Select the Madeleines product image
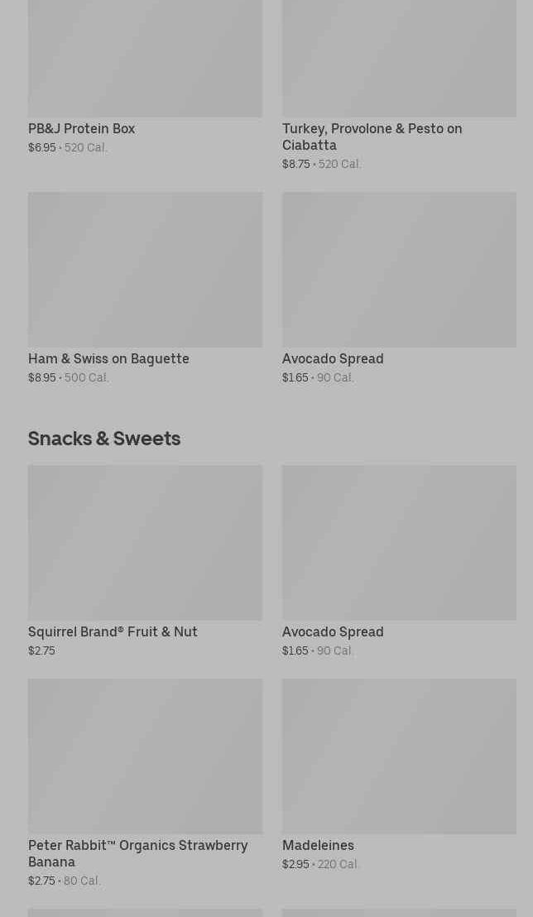Viewport: 533px width, 917px height. point(399,756)
